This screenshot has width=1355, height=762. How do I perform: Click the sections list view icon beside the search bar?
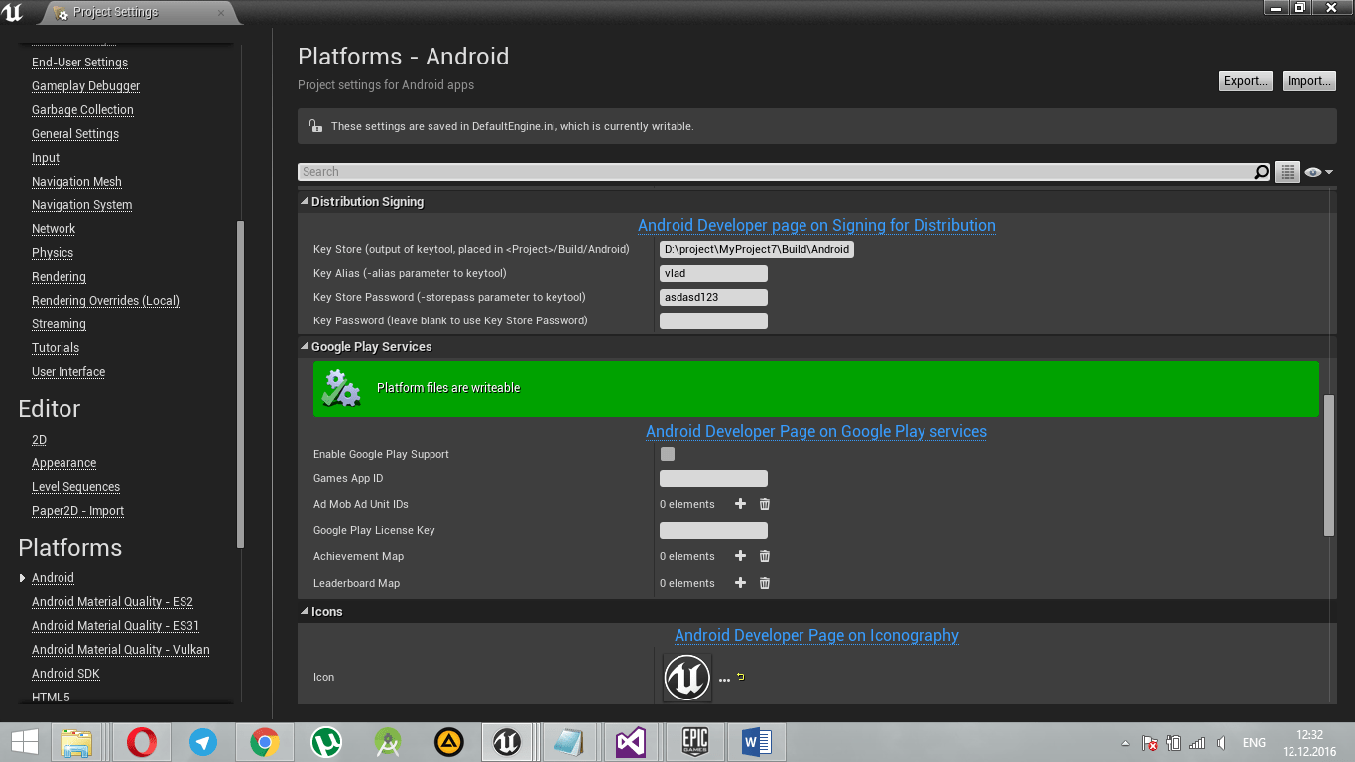(1287, 171)
